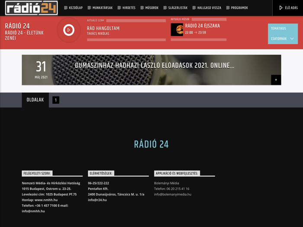Click the chevron in Tematikus csatornák
Screen dimensions: 303x227
[292, 39]
